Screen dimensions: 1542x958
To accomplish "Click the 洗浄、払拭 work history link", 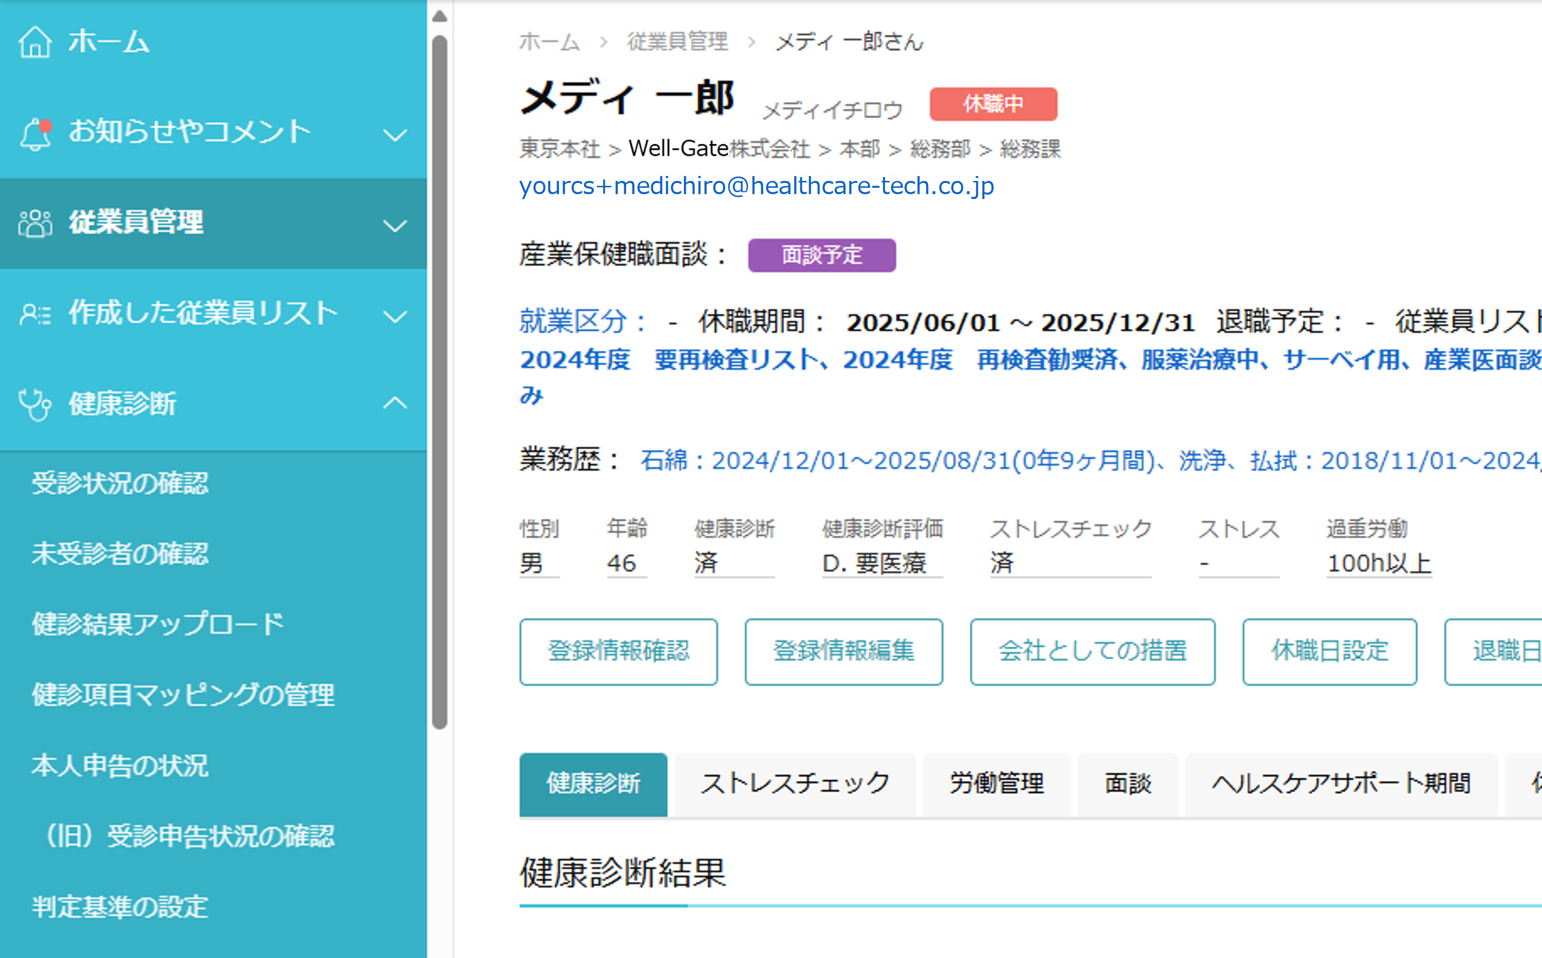I will click(1360, 461).
